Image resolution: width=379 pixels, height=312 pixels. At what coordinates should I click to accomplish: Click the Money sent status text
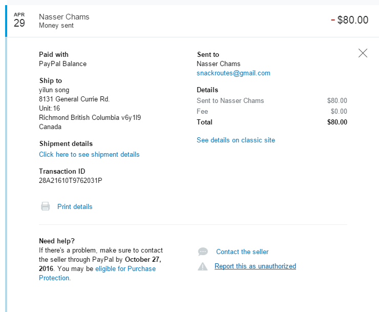pos(56,26)
